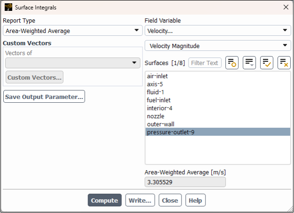Image resolution: width=294 pixels, height=213 pixels.
Task: Click Save Output Parameter... button
Action: (44, 97)
